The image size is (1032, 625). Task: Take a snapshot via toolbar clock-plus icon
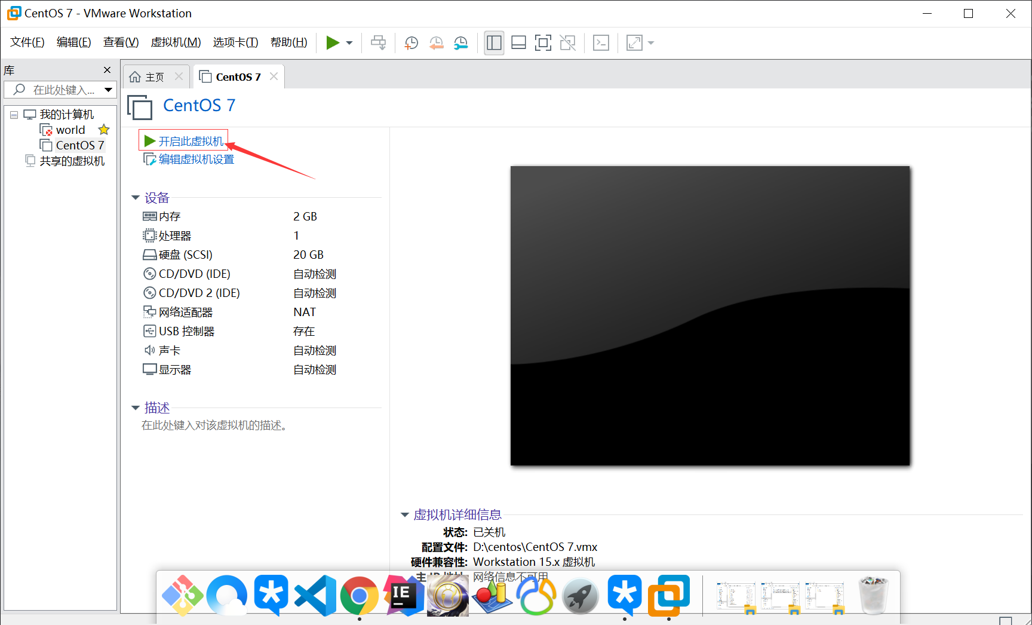411,42
